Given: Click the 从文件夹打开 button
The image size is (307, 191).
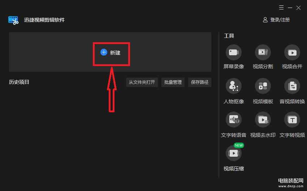Looking at the screenshot, I should (x=142, y=82).
